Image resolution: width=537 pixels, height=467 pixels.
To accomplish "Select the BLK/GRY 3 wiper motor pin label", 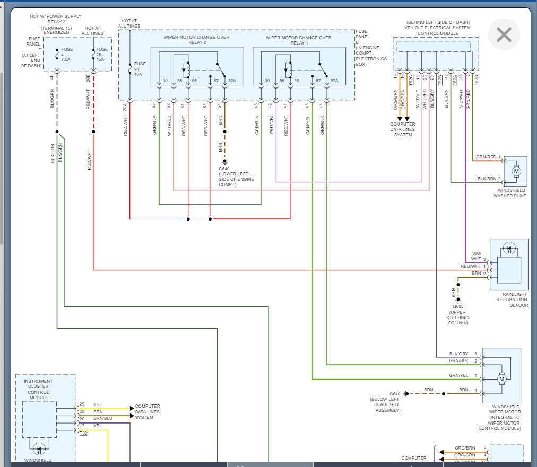I will click(x=463, y=354).
